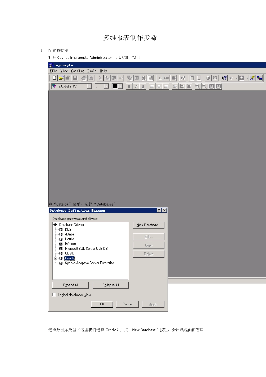
Task: Select Informix in the drivers list
Action: point(70,244)
